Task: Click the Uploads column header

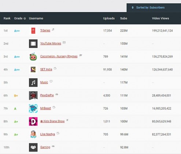Action: point(109,18)
